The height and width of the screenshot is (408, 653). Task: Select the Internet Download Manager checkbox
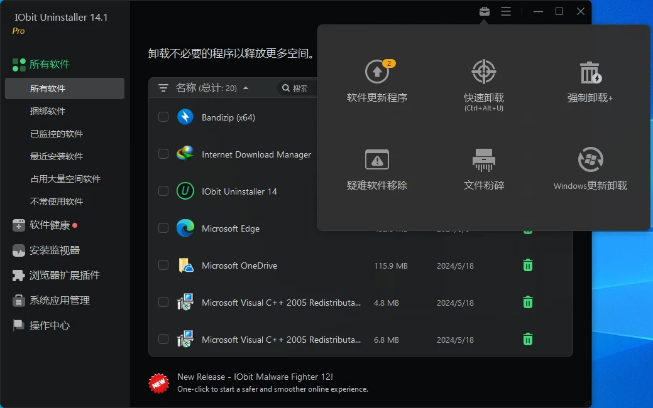point(163,154)
